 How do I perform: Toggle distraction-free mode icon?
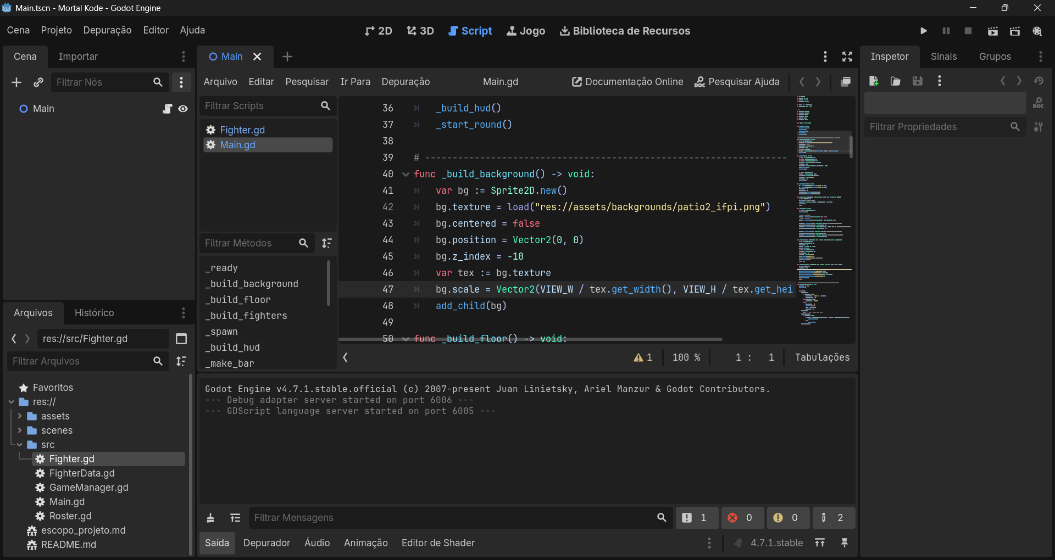pos(847,57)
